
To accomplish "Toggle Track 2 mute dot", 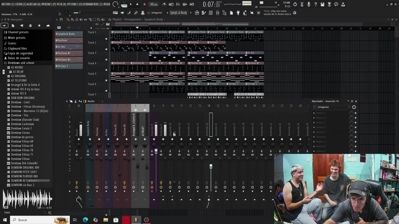I will 106,49.
